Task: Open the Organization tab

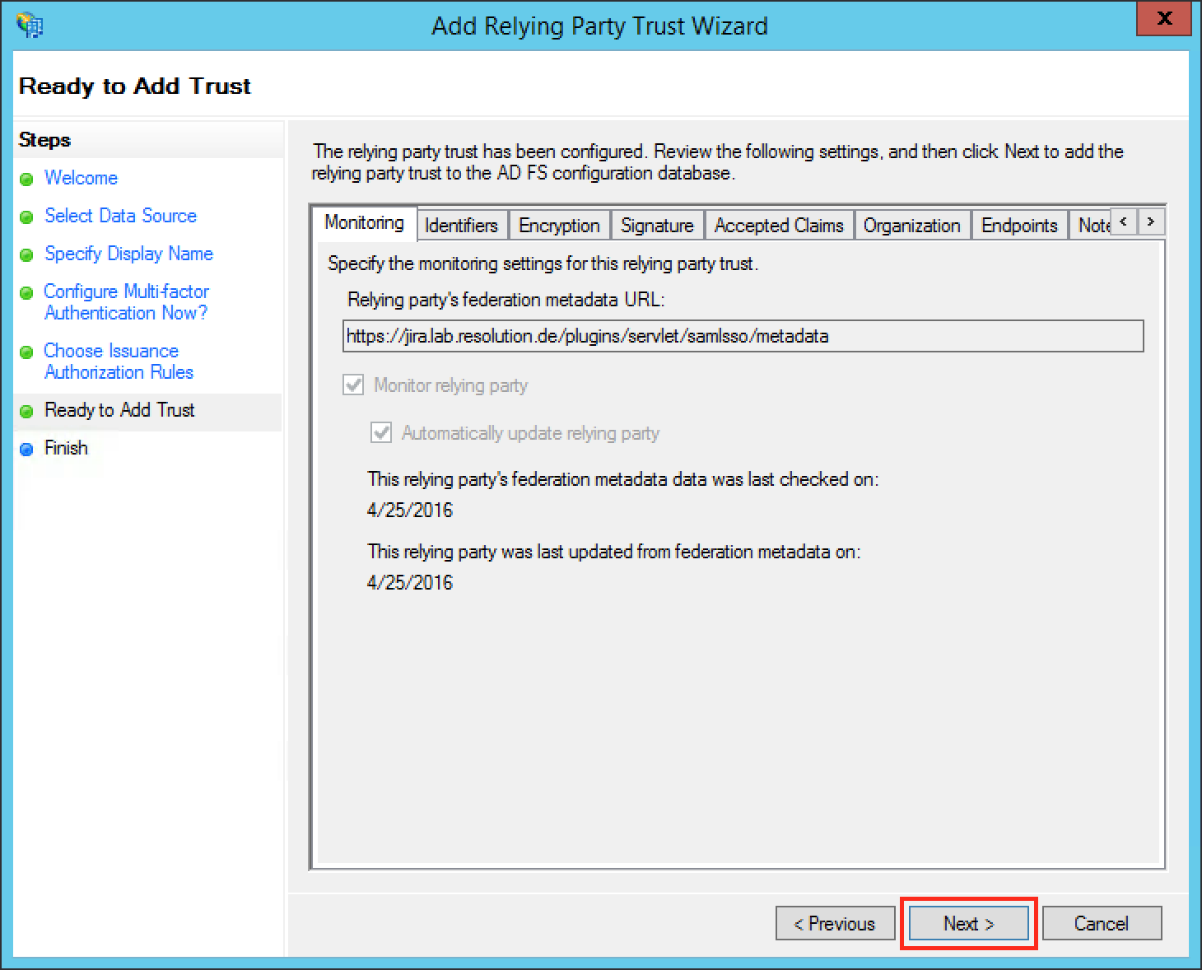Action: coord(911,226)
